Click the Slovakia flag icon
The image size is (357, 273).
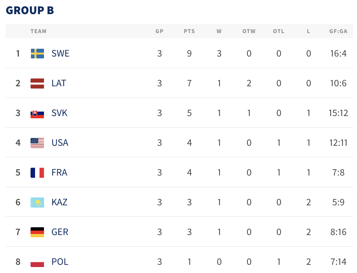37,113
